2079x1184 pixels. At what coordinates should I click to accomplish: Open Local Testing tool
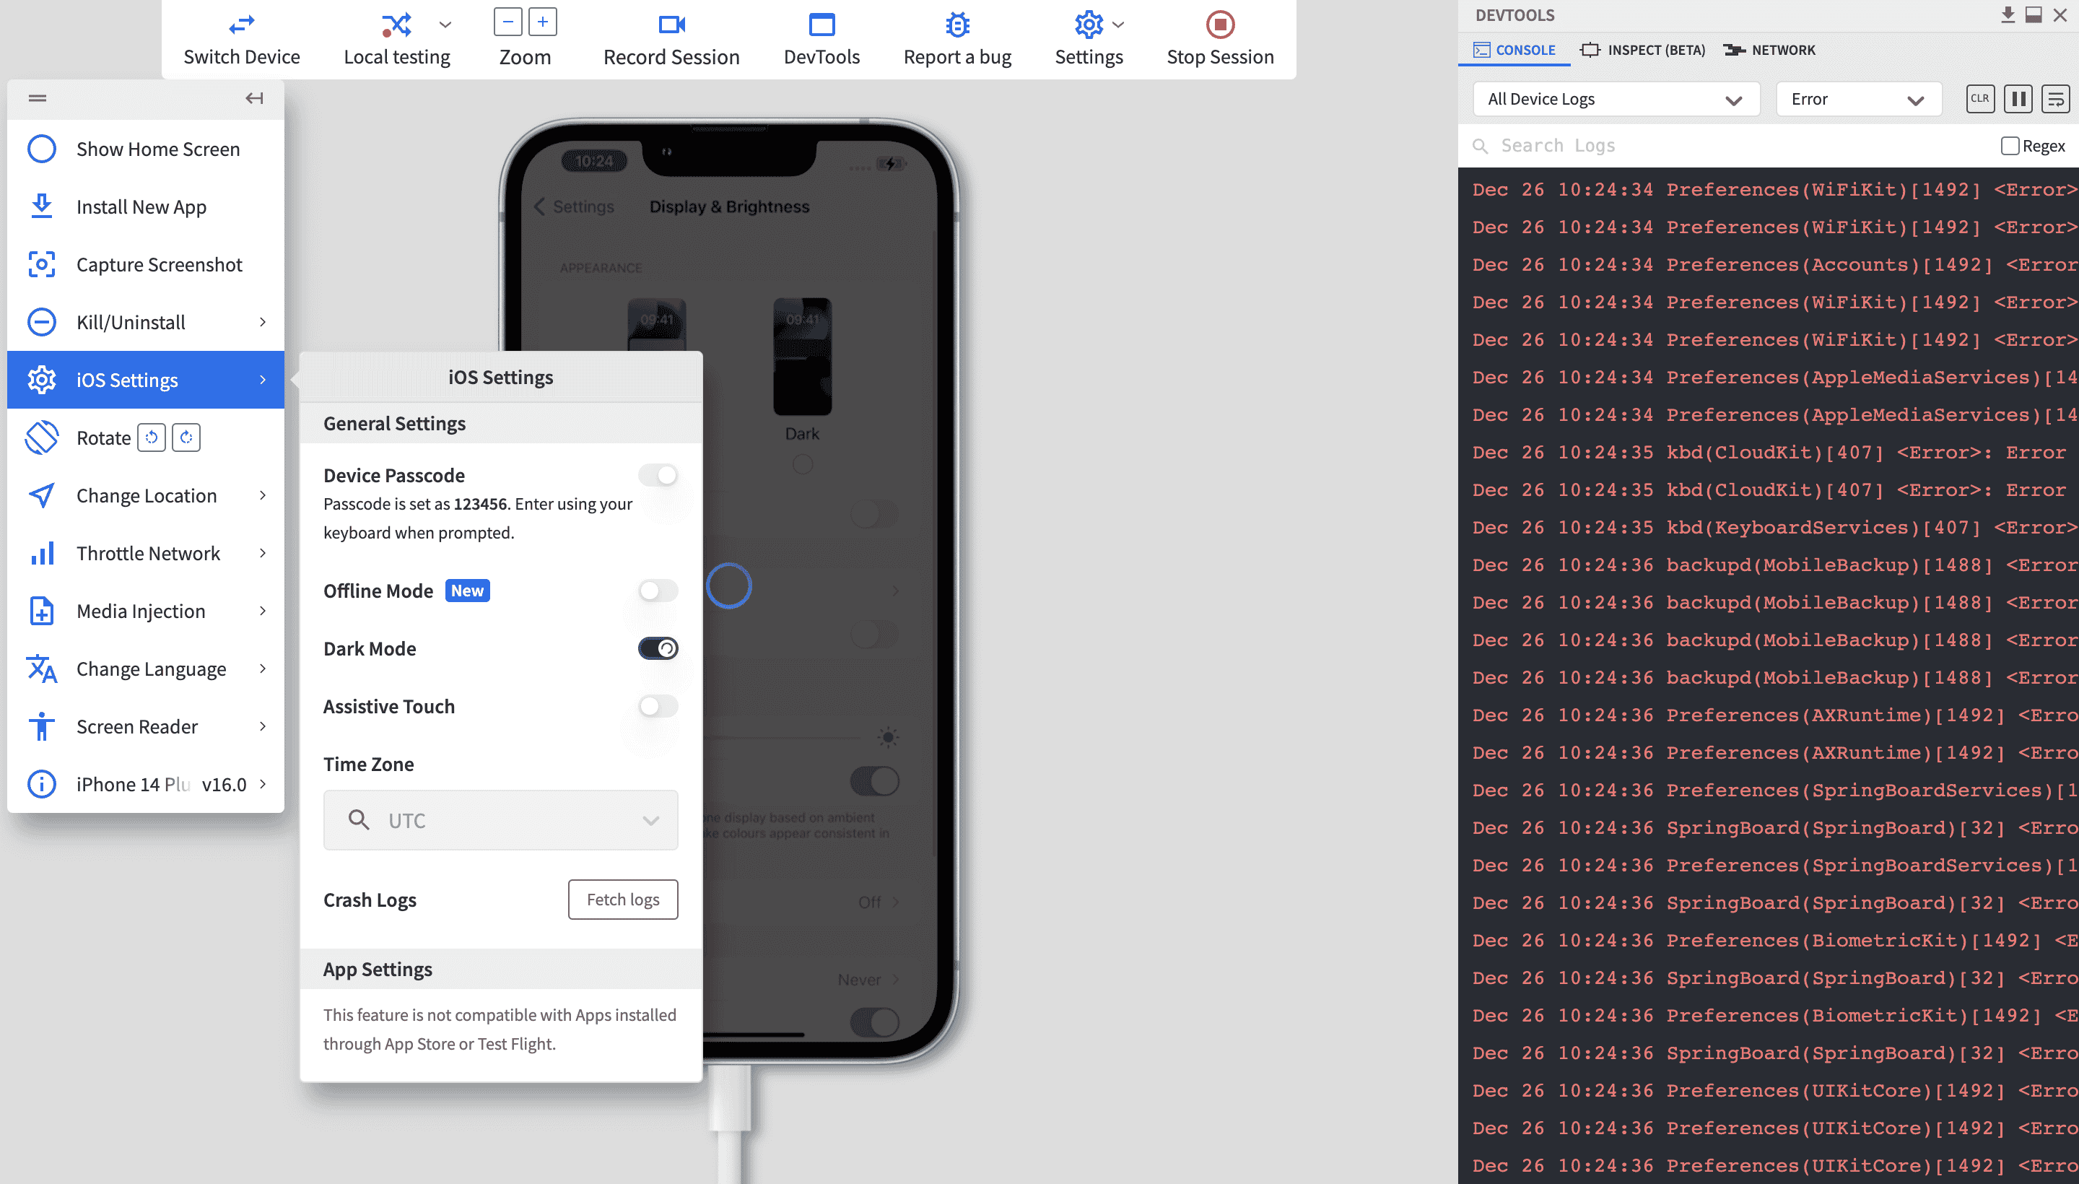click(396, 38)
